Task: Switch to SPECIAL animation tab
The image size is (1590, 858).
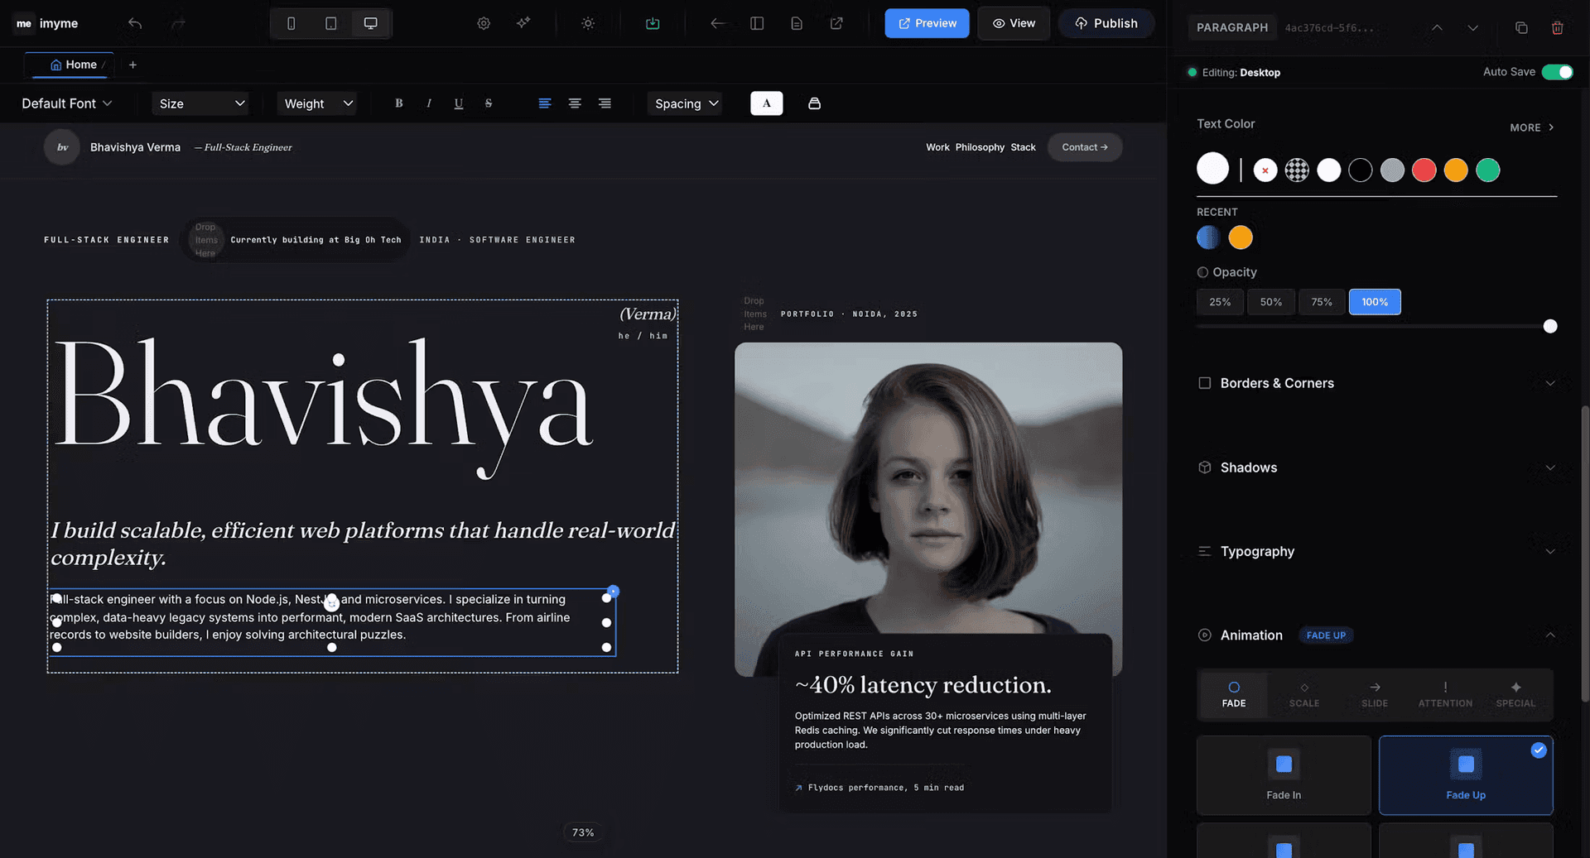Action: point(1515,694)
